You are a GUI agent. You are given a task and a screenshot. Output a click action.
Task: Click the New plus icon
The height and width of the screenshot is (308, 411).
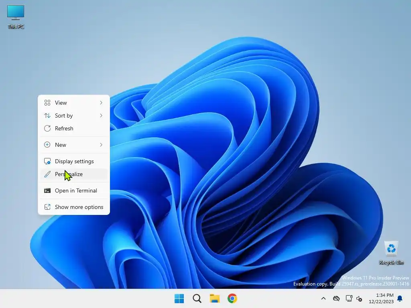(47, 145)
